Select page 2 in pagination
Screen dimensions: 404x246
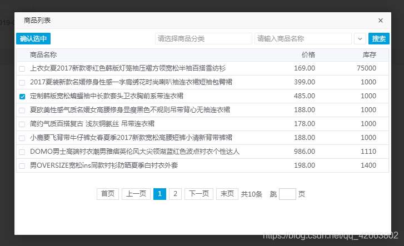tap(175, 194)
